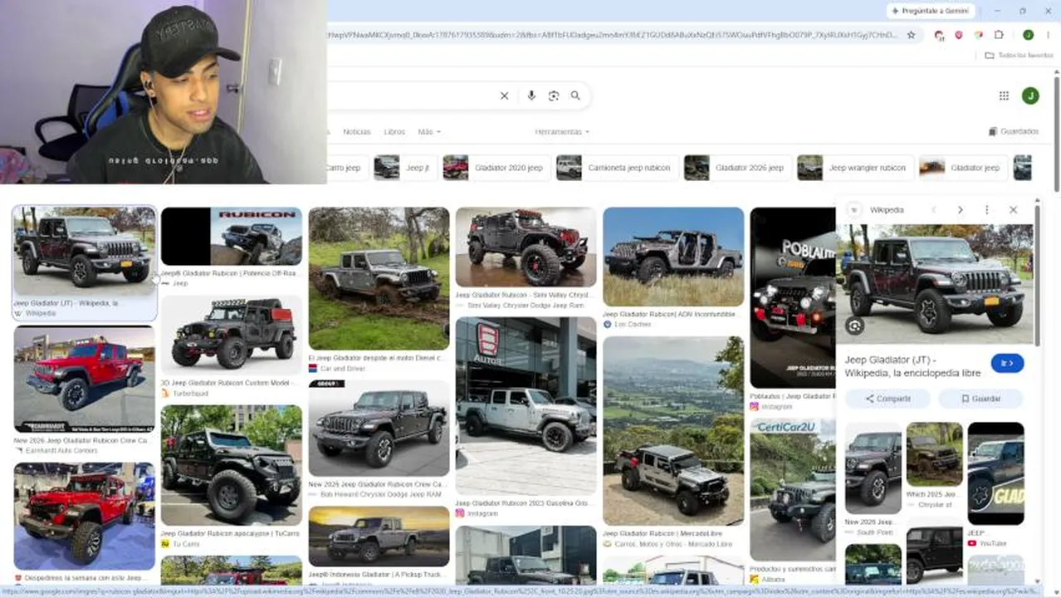Open the Wikipedia Jeep Gladiator (JT) thumbnail
The height and width of the screenshot is (598, 1061).
[x=84, y=252]
